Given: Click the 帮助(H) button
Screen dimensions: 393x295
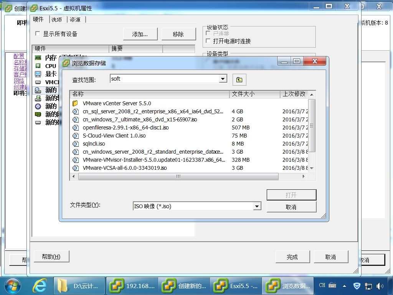Looking at the screenshot, I should pyautogui.click(x=51, y=256).
